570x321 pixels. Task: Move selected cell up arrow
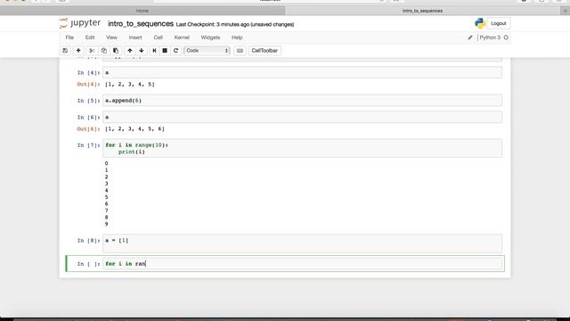[x=130, y=51]
